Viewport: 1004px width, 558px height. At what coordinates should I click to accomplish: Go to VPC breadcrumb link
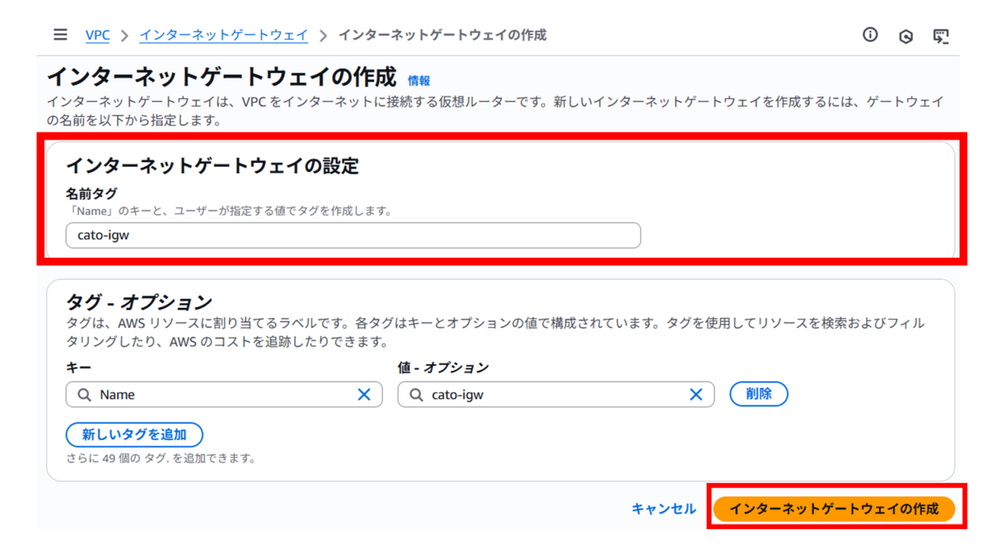tap(97, 35)
